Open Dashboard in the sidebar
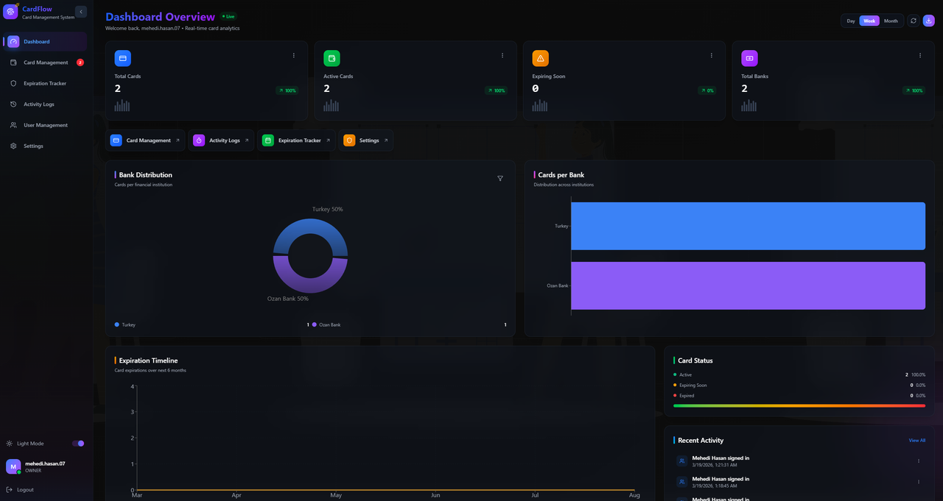Screen dimensions: 943x501 point(46,42)
